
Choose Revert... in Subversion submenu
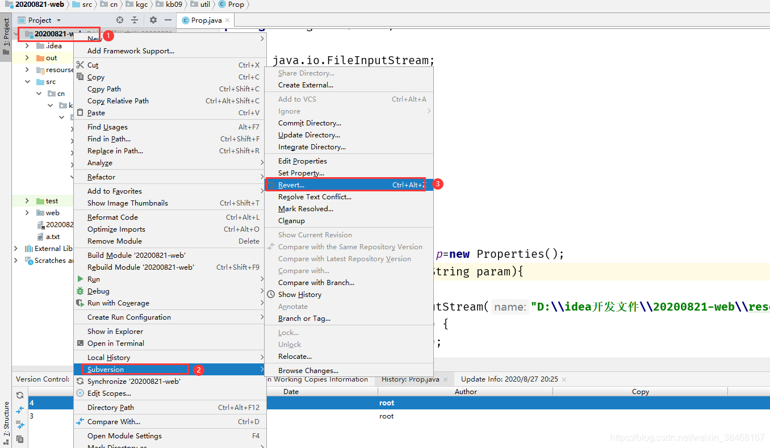(349, 185)
